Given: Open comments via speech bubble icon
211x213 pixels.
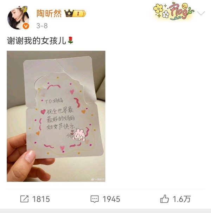Looking at the screenshot, I should pyautogui.click(x=95, y=199).
